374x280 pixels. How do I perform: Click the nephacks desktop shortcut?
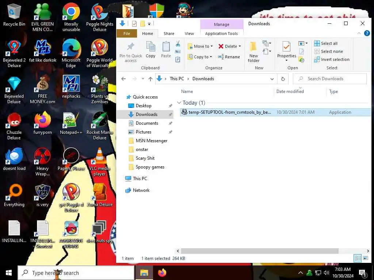coord(71,87)
